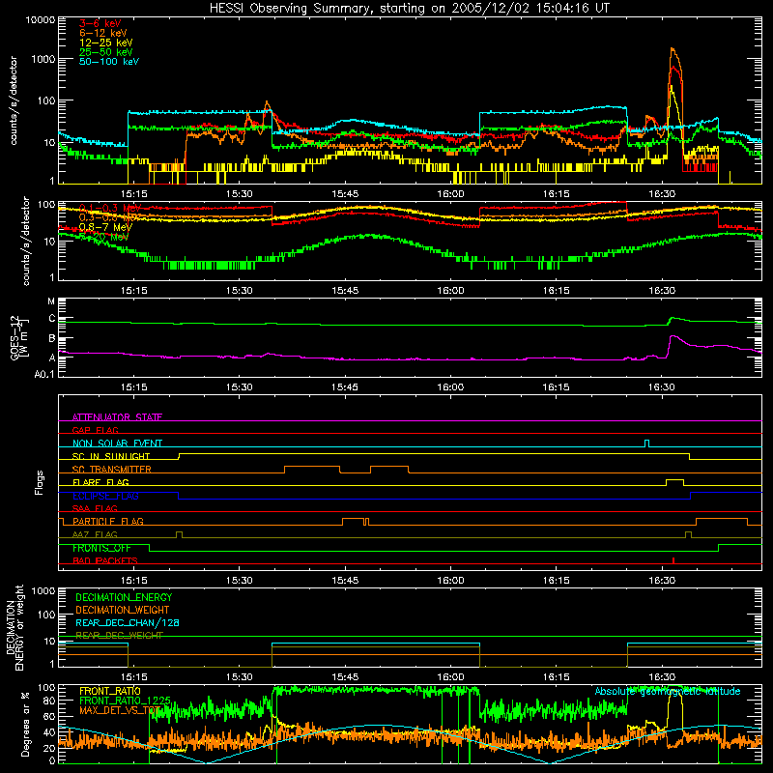
Task: Select the FRONTS_OFF flag label
Action: (x=101, y=548)
